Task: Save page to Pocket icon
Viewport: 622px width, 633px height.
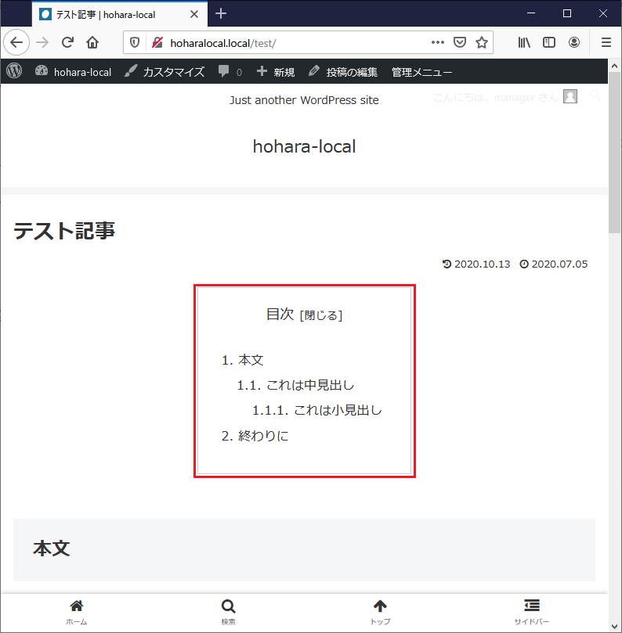Action: 461,42
